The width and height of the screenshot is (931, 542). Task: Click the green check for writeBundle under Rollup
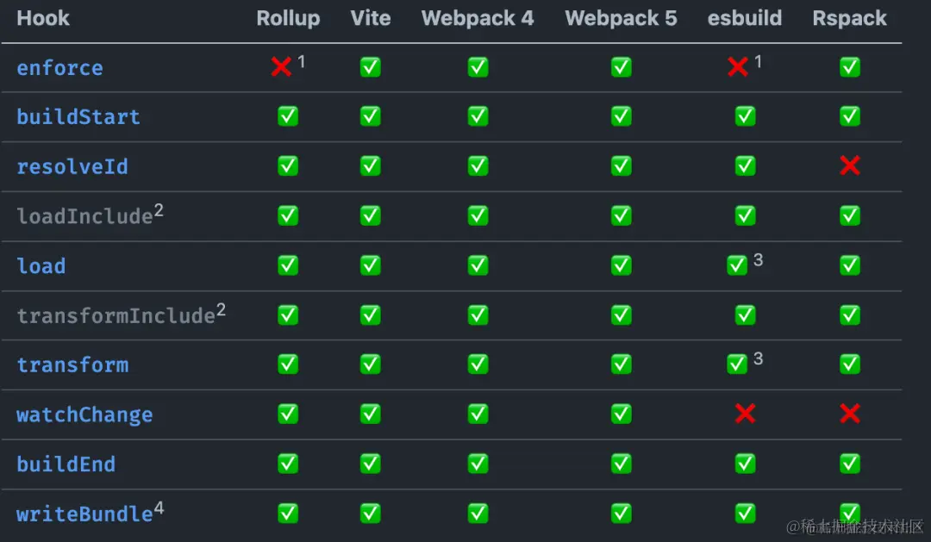click(x=288, y=513)
